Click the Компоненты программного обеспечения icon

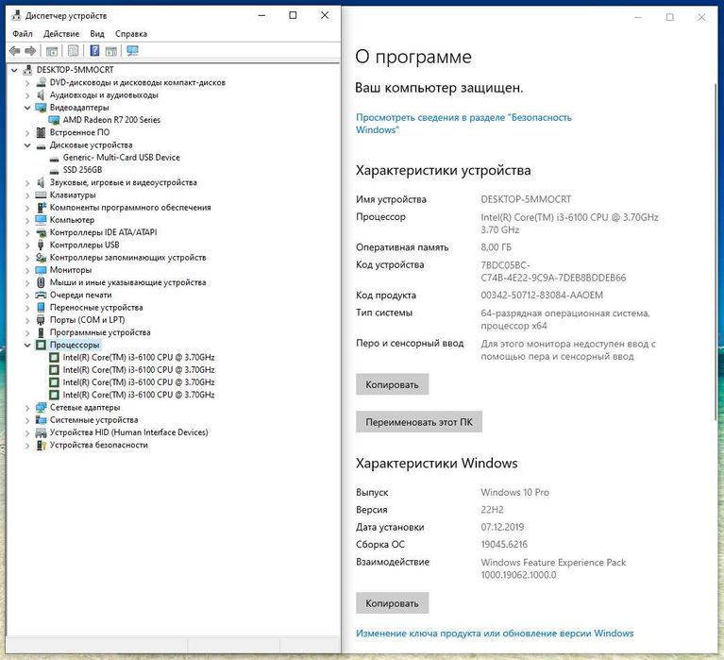(x=42, y=208)
